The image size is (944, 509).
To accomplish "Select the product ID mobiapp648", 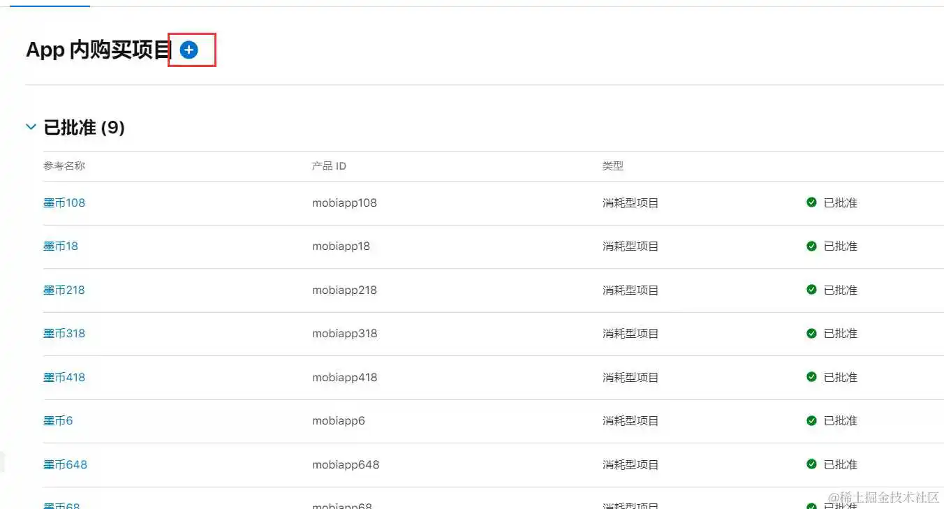I will [x=346, y=464].
